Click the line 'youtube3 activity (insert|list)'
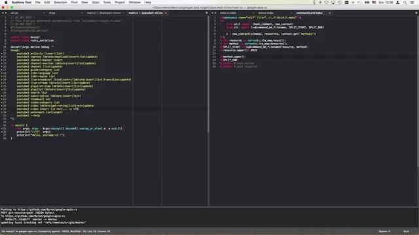419x235 pixels. tap(41, 54)
